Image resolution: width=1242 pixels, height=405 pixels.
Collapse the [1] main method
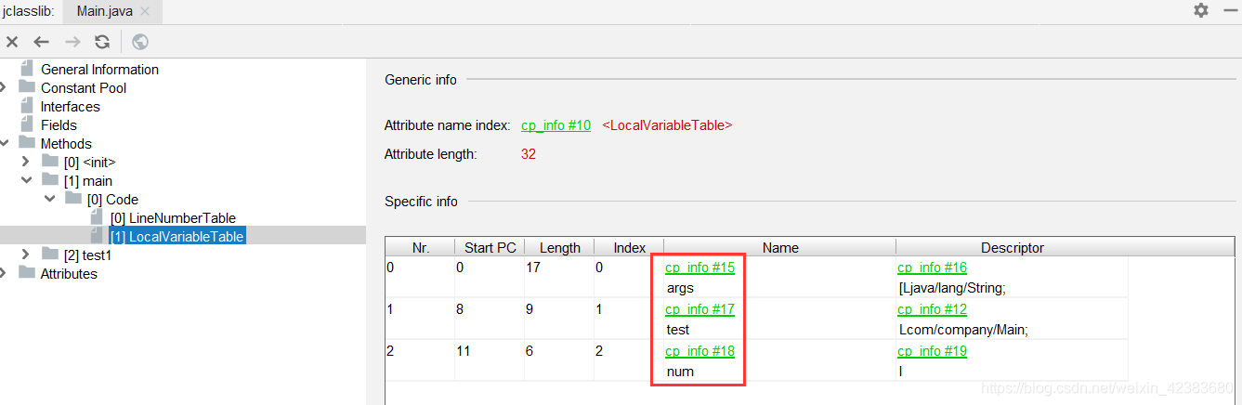coord(25,180)
